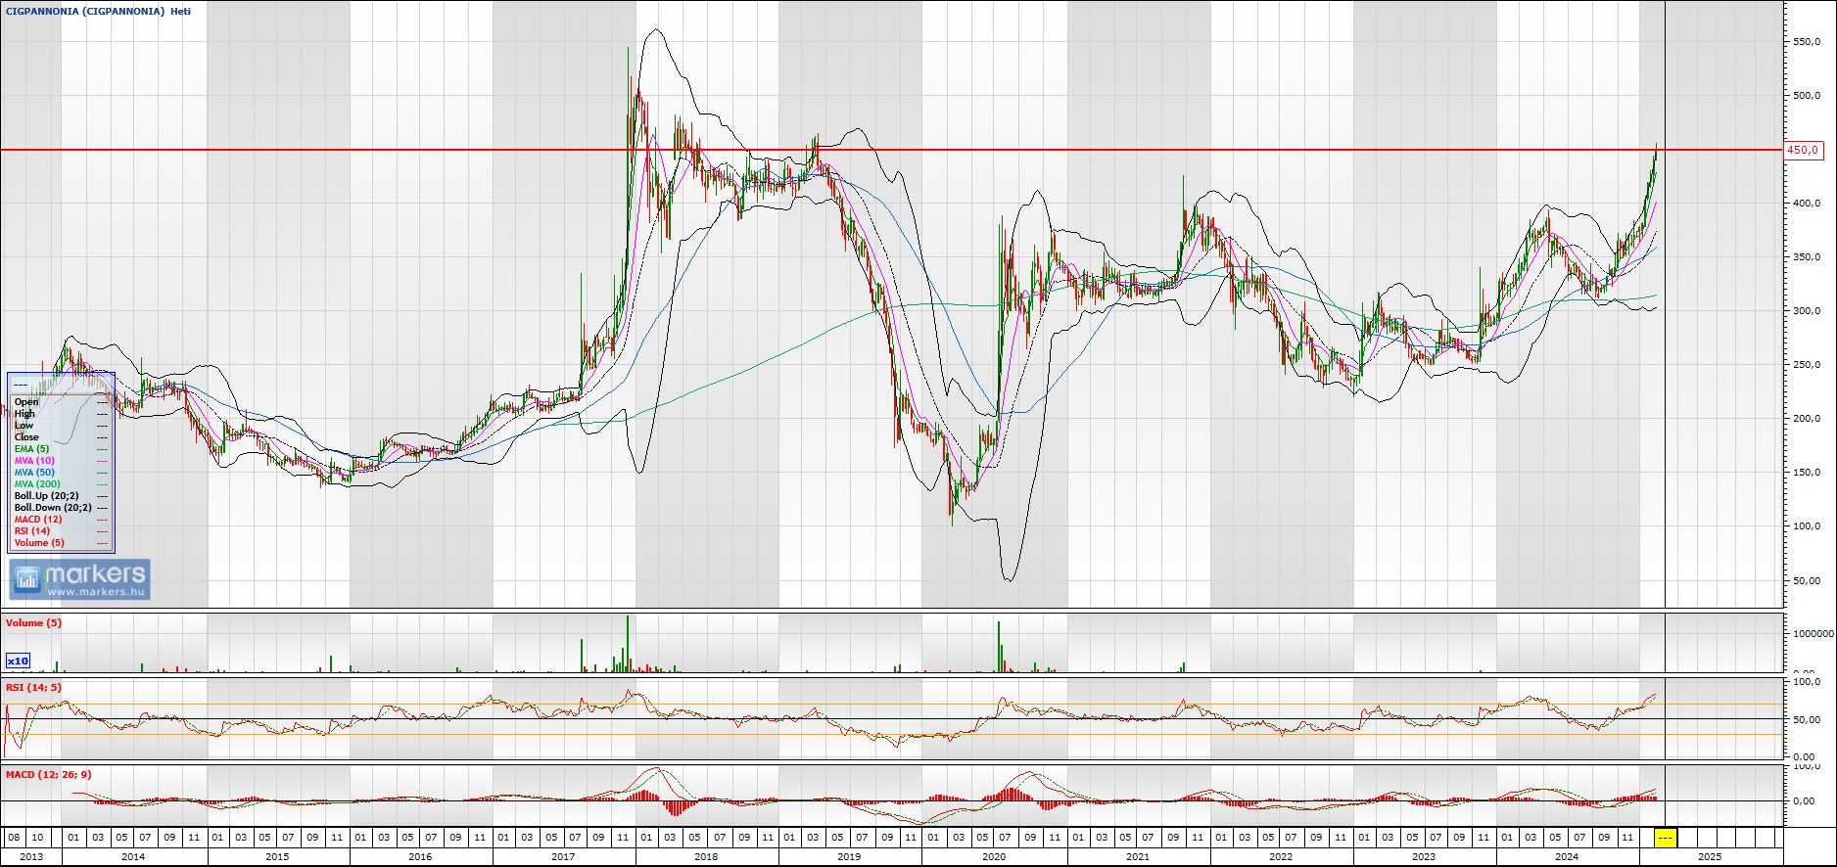1837x867 pixels.
Task: Open the www.markers.hu link
Action: pos(96,592)
